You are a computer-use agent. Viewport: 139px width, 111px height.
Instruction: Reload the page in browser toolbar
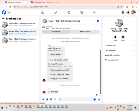point(10,7)
